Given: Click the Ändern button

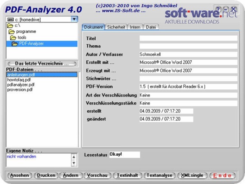Looking at the screenshot, I should tap(71, 176).
